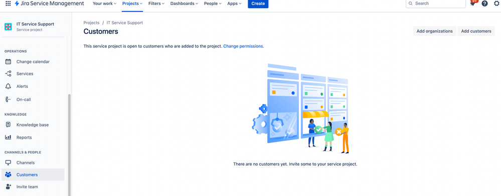Image resolution: width=501 pixels, height=196 pixels.
Task: Click the Create button
Action: [x=258, y=3]
